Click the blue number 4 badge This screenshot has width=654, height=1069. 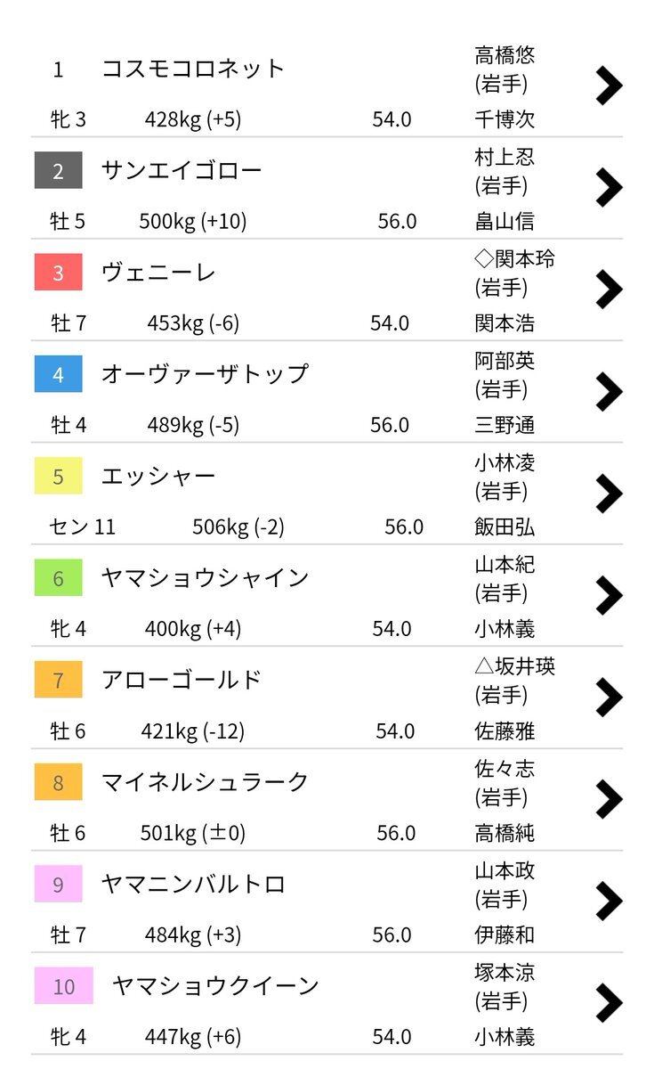click(x=59, y=374)
